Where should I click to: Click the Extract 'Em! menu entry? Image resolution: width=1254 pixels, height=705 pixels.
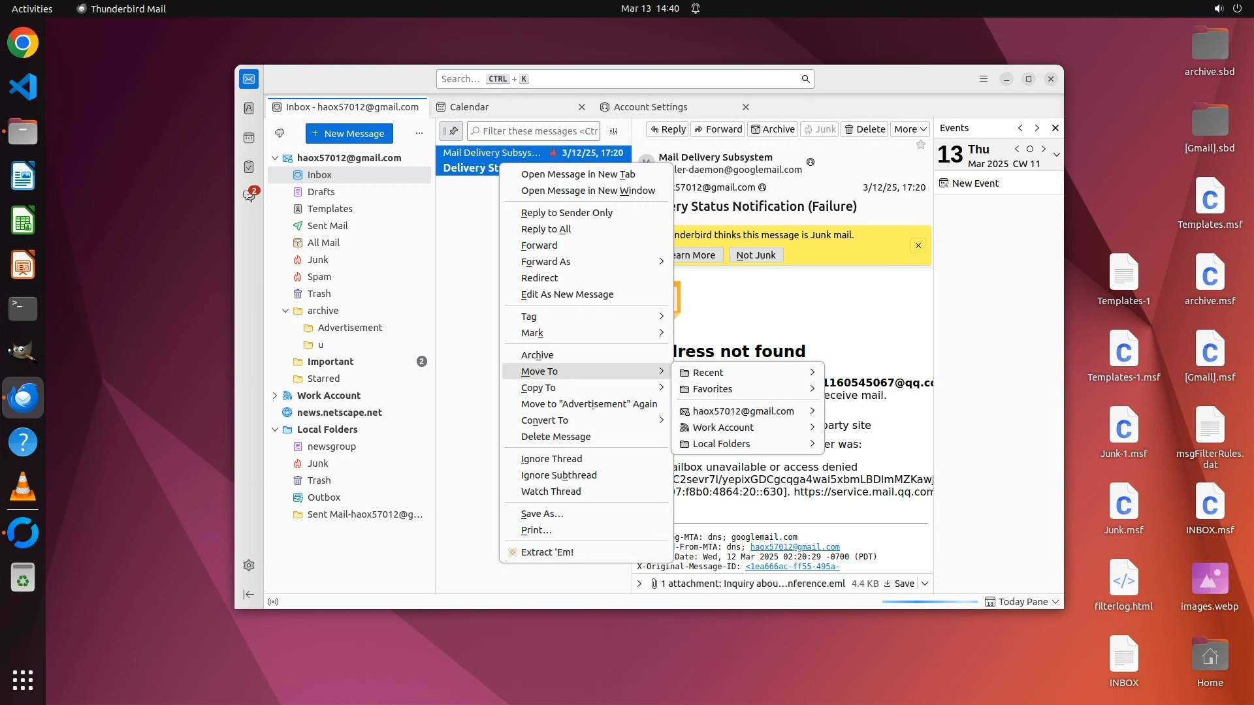[547, 552]
